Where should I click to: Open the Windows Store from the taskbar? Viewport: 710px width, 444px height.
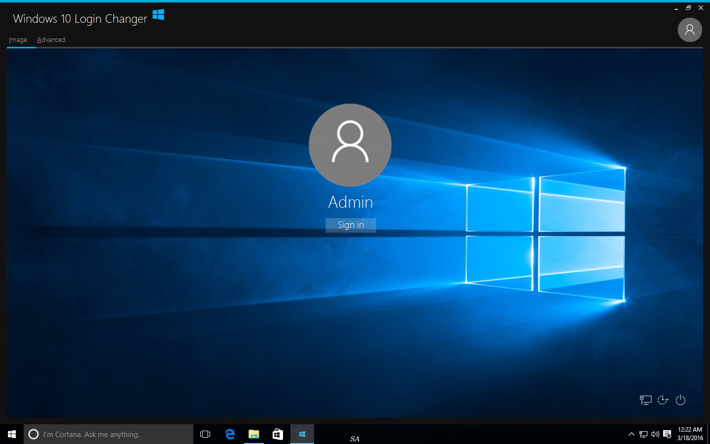pyautogui.click(x=278, y=434)
